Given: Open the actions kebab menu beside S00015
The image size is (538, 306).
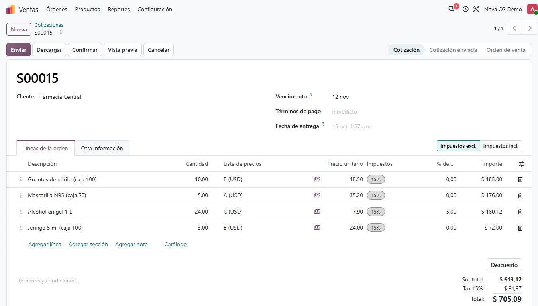Looking at the screenshot, I should (x=61, y=33).
